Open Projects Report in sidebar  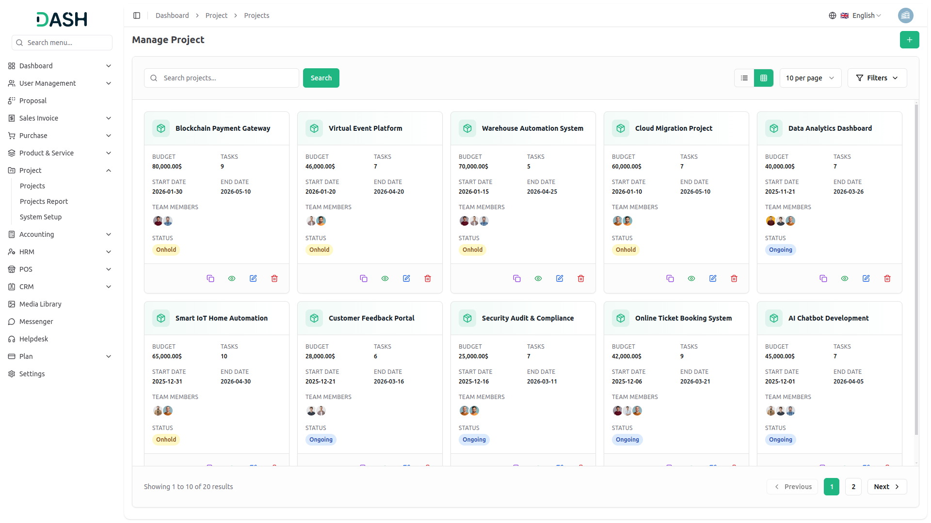[x=44, y=201]
